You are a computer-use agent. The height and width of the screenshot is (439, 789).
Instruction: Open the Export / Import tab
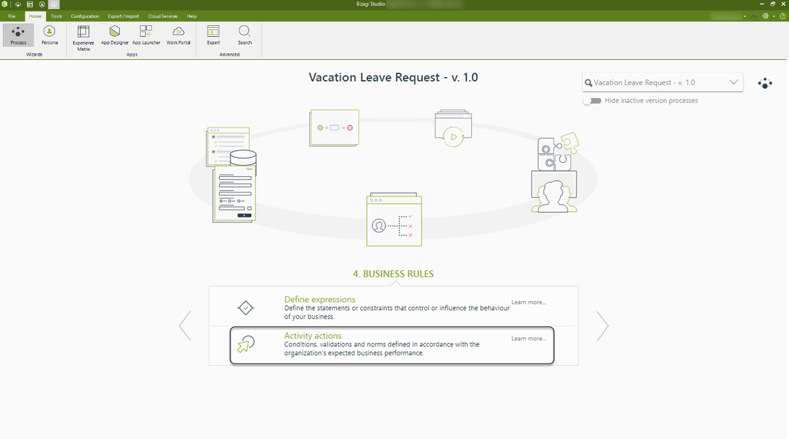pos(123,16)
